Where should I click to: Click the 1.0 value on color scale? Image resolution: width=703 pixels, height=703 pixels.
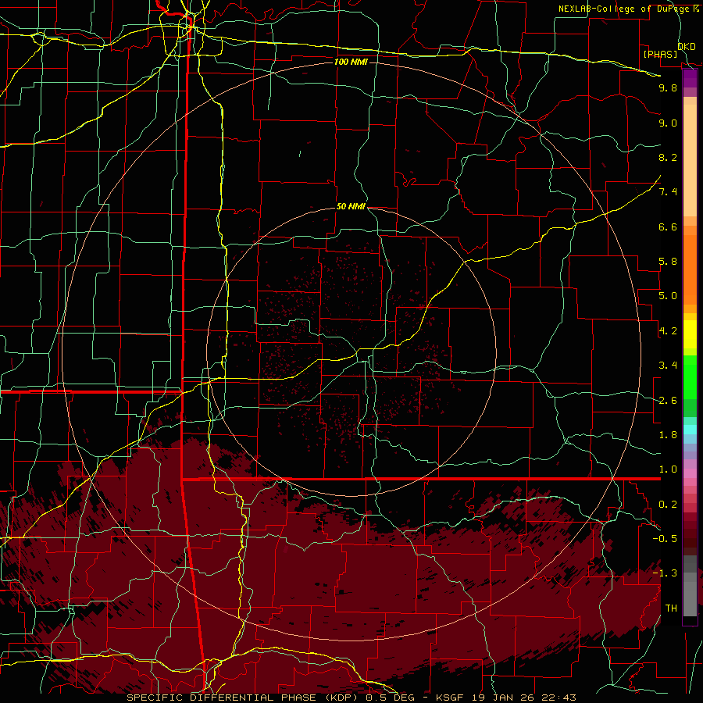pyautogui.click(x=668, y=469)
